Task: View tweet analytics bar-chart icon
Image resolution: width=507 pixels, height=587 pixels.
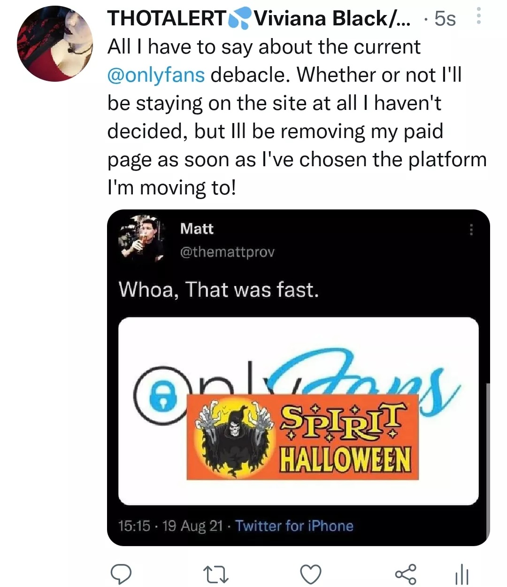Action: click(462, 574)
